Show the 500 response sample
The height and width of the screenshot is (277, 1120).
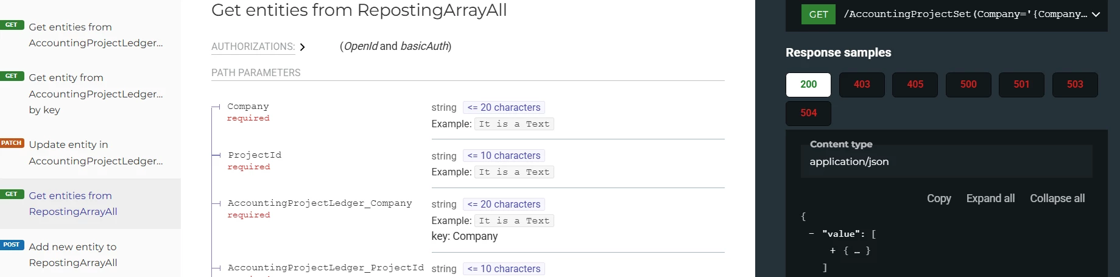(x=968, y=85)
